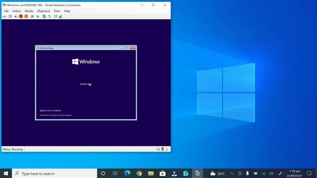Click the volume icon in the tray
317x178 pixels.
click(271, 174)
